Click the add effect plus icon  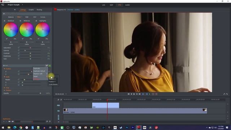15,10
